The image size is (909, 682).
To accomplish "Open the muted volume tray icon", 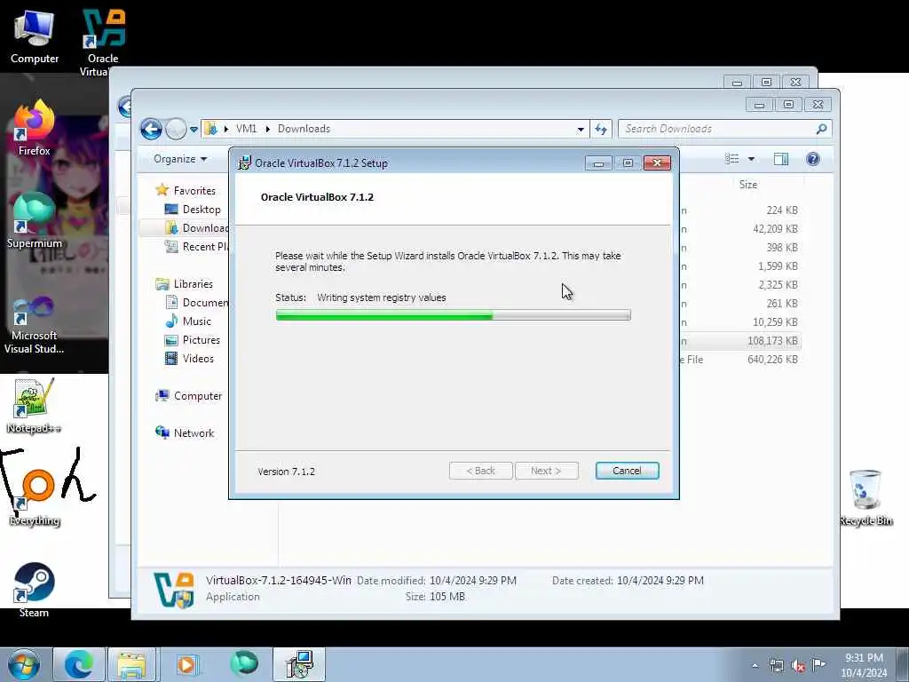I will tap(798, 665).
